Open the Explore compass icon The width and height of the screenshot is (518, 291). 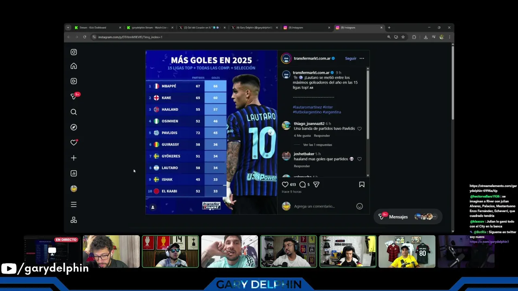[x=74, y=127]
